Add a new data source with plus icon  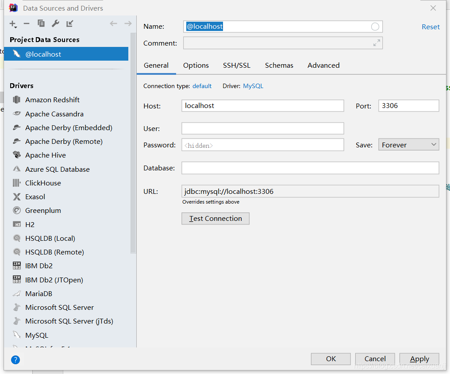point(13,24)
